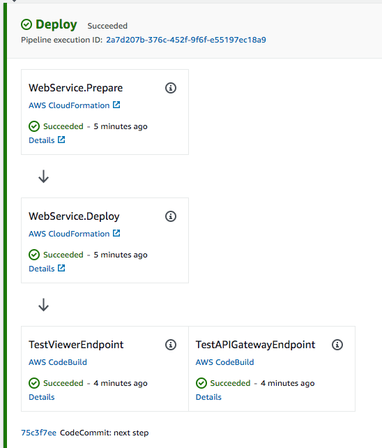Open AWS CodeBuild link under TestAPIGatewayEndpoint
This screenshot has height=448, width=382.
pos(224,362)
